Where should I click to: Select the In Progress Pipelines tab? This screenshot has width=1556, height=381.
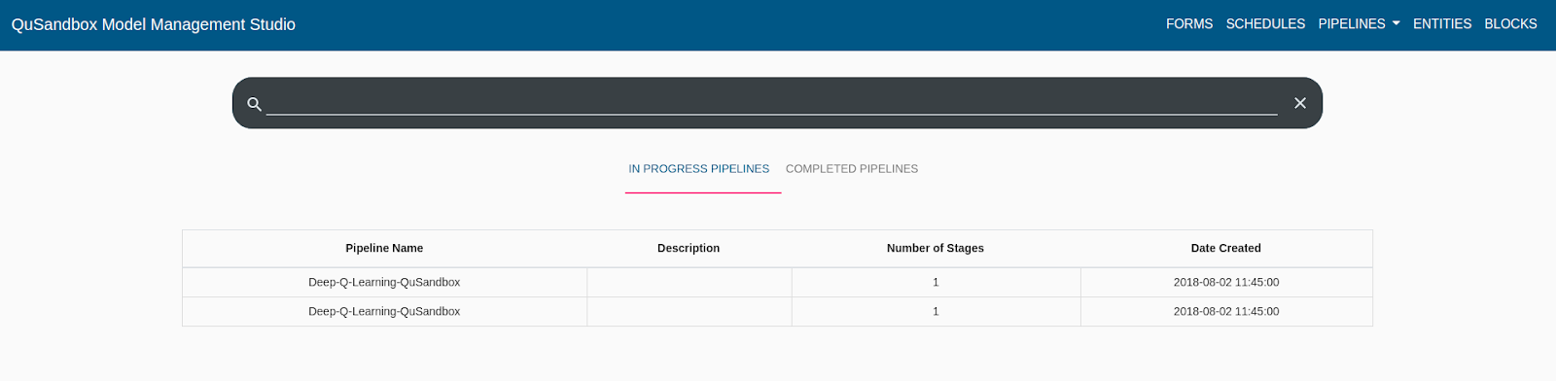point(699,169)
